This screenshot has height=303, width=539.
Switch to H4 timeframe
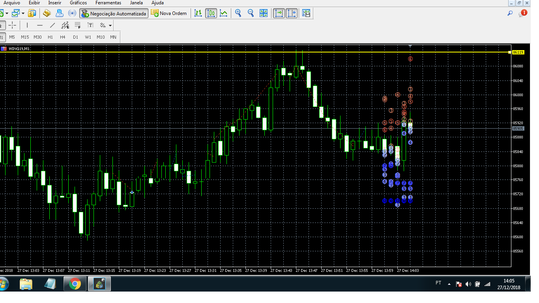click(x=63, y=37)
